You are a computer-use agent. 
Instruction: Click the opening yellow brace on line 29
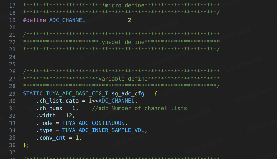click(156, 93)
